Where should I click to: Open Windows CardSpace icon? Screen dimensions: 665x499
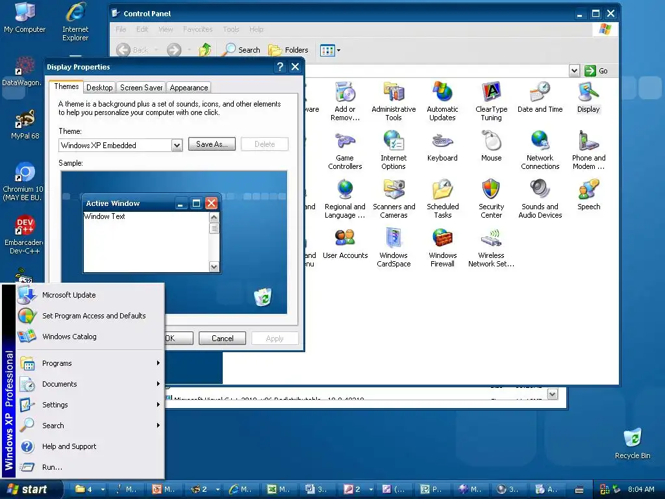click(394, 248)
